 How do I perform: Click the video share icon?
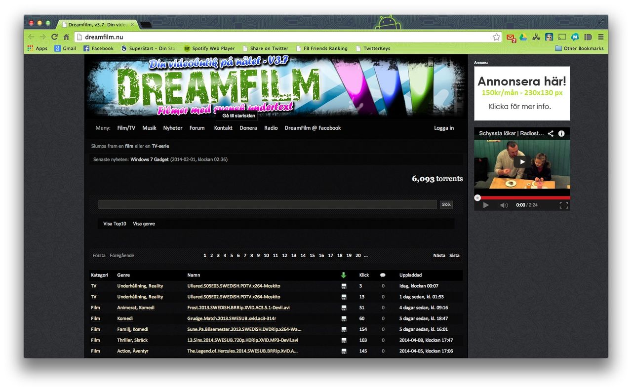(x=551, y=133)
